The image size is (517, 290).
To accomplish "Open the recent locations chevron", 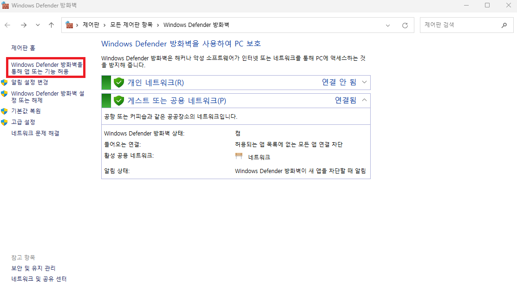I will (x=38, y=25).
